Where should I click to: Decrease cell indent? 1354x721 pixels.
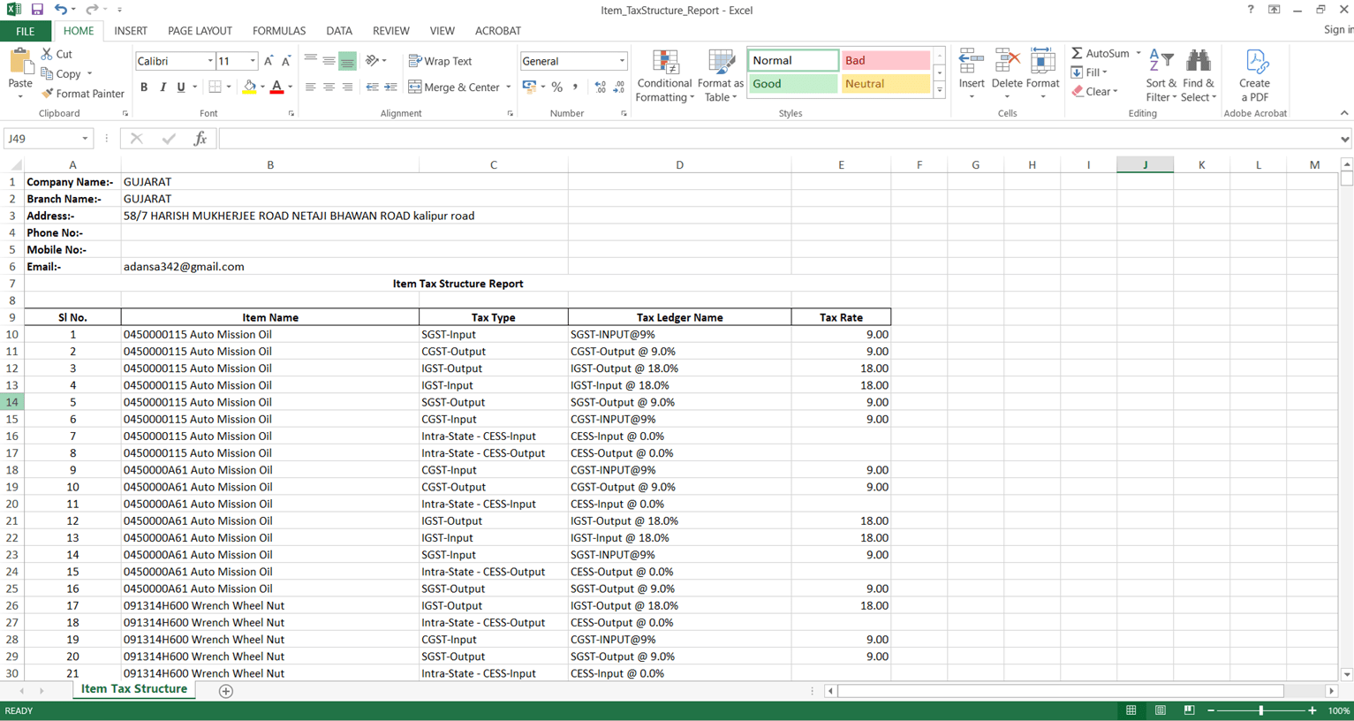[x=372, y=87]
